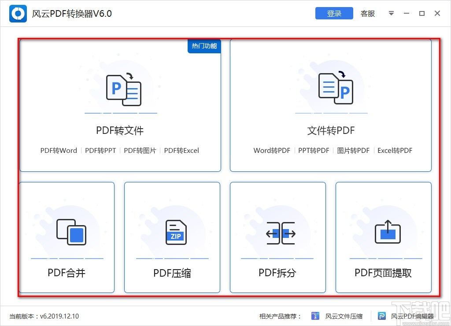Click the 热门功能 hot feature badge
451x326 pixels.
(204, 46)
